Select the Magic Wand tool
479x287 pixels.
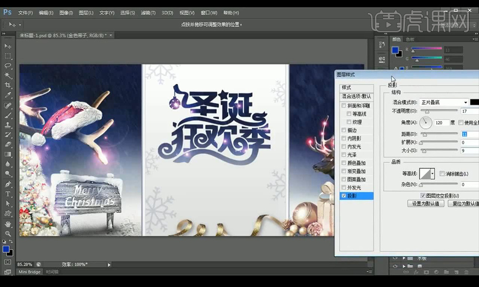point(8,76)
